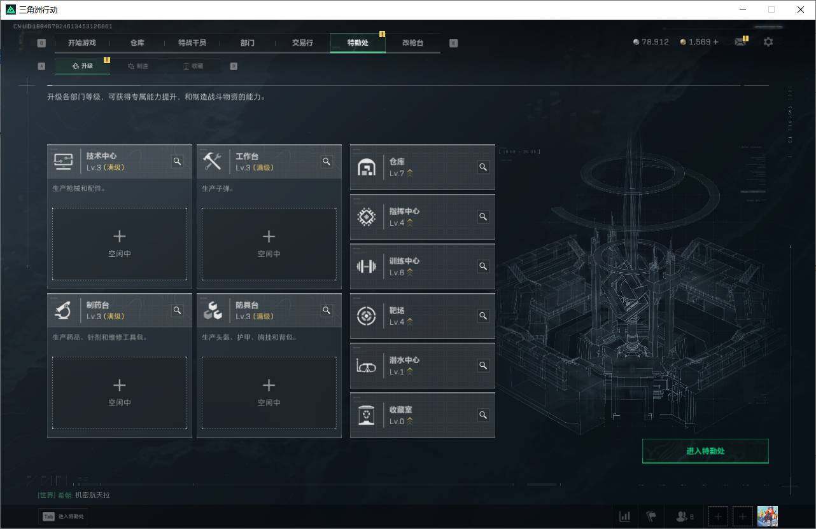Click the 进入特勤处 button
This screenshot has height=529, width=816.
point(705,450)
